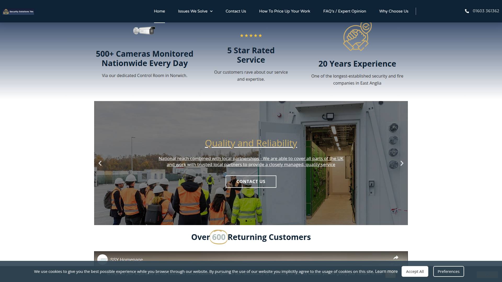Advance the slideshow with right arrow
This screenshot has width=502, height=282.
click(x=402, y=163)
